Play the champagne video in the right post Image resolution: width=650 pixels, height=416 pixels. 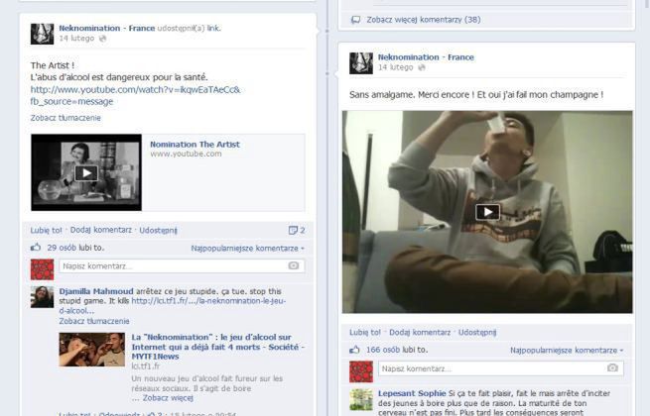click(487, 212)
